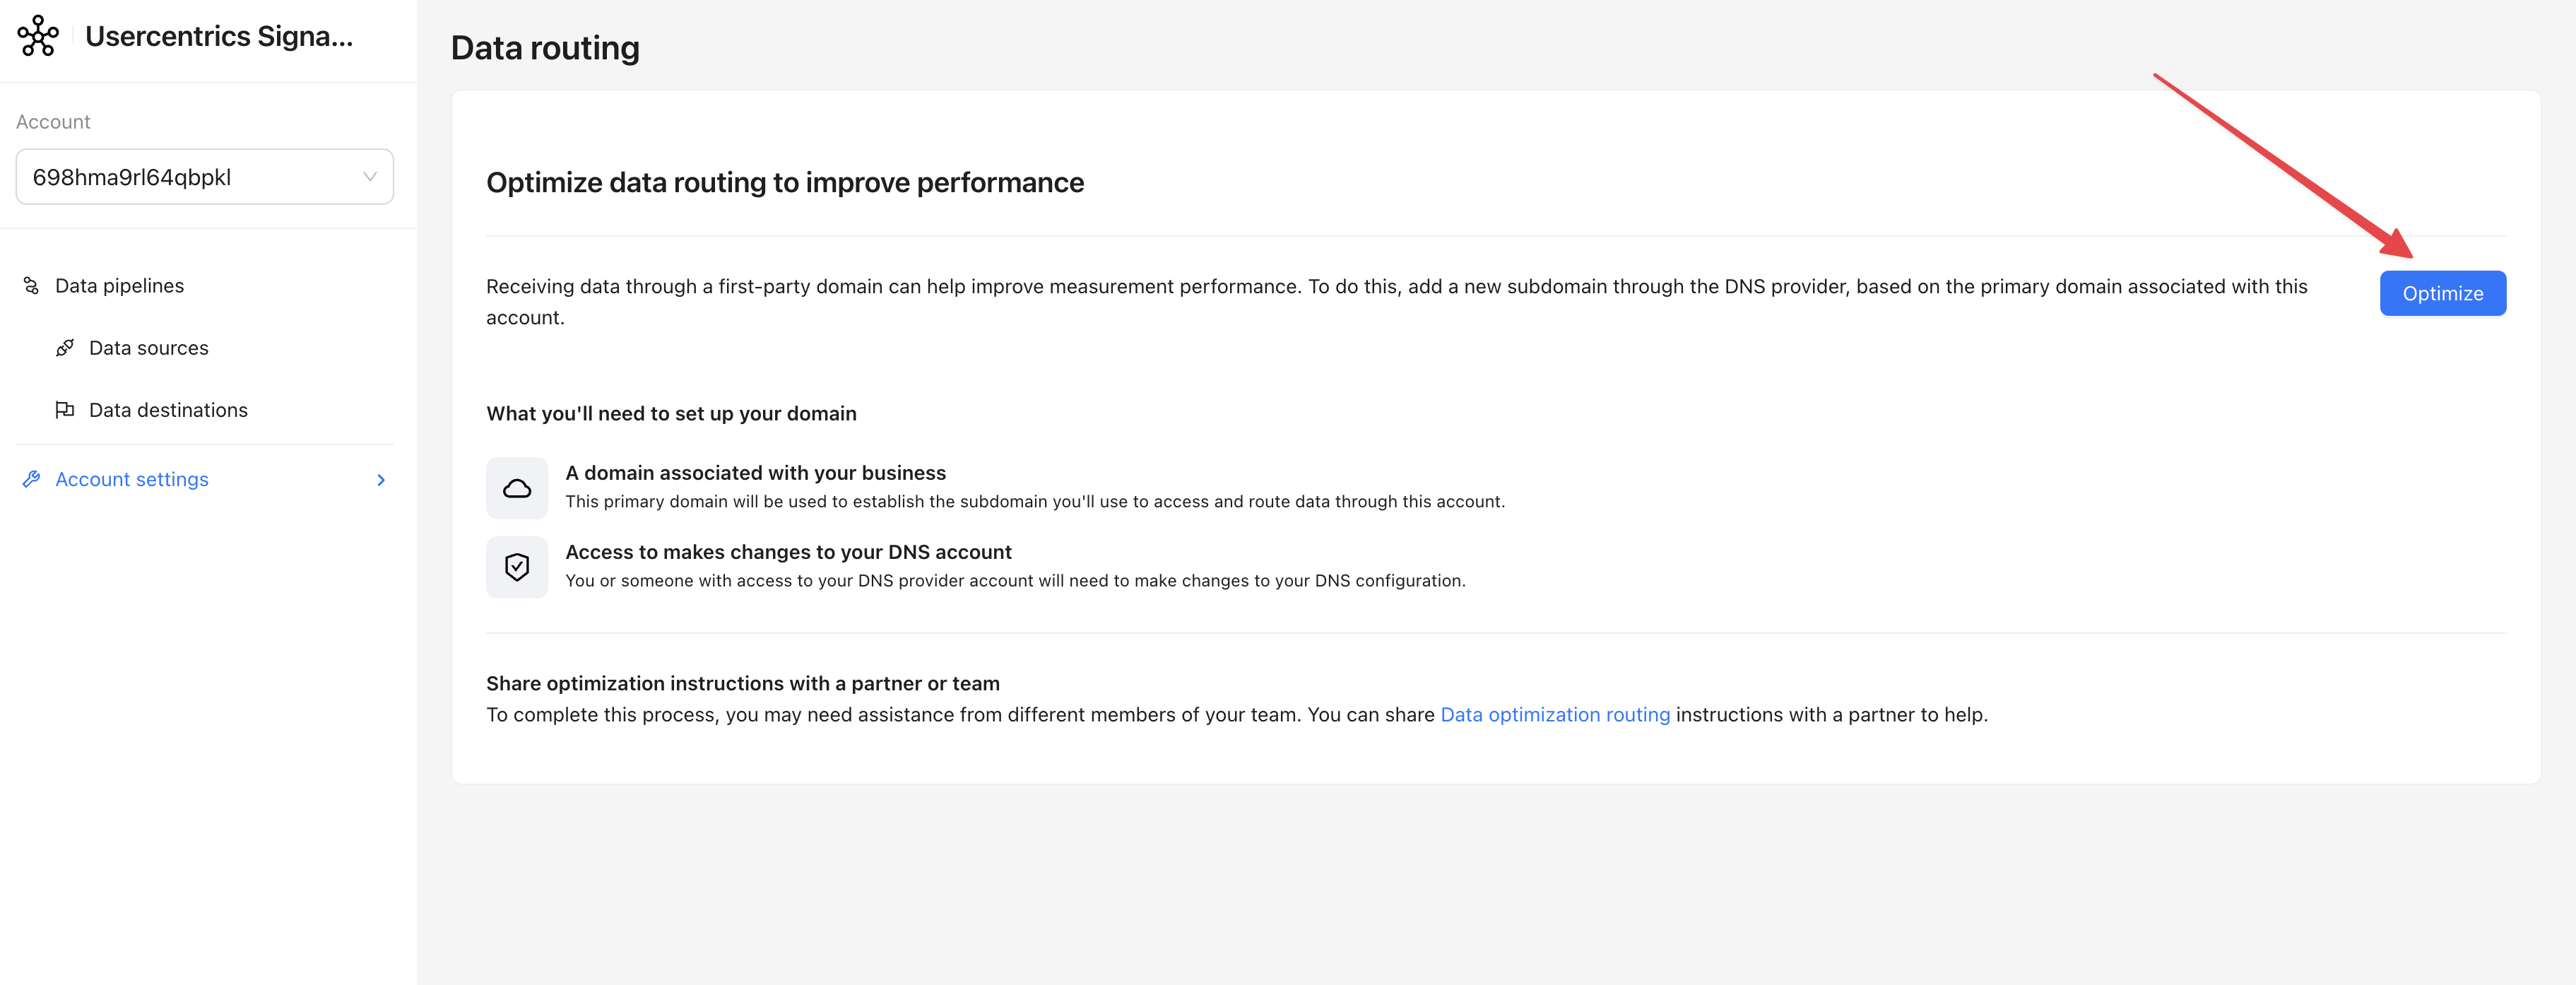The height and width of the screenshot is (985, 2576).
Task: Go to Data sources
Action: pyautogui.click(x=148, y=348)
